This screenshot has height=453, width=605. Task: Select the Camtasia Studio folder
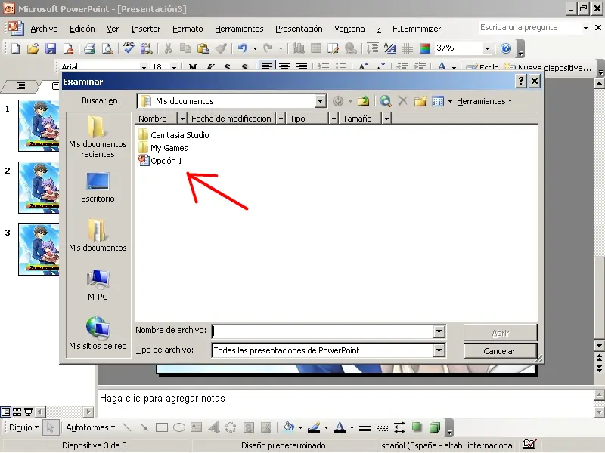[174, 135]
